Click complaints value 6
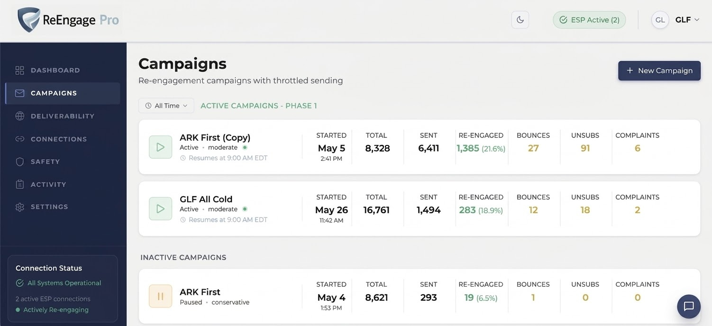The width and height of the screenshot is (712, 326). [638, 148]
